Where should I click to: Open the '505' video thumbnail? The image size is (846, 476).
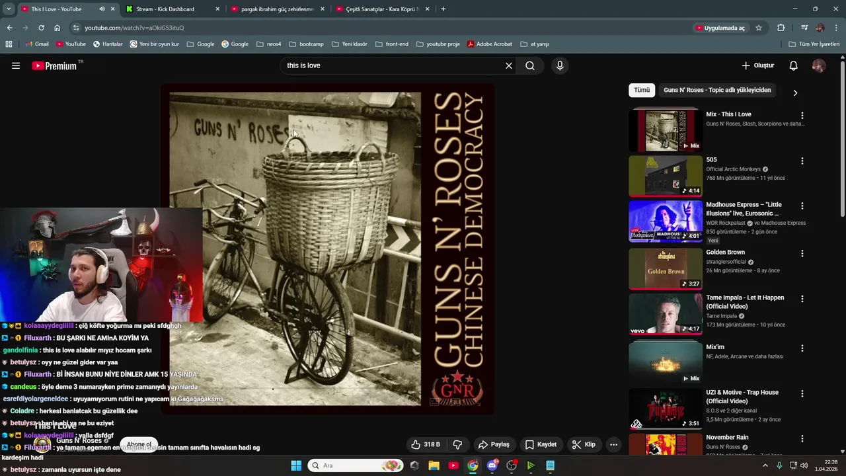(x=666, y=176)
